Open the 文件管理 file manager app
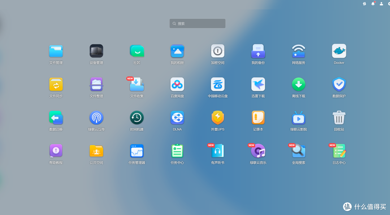390x215 pixels. 56,51
